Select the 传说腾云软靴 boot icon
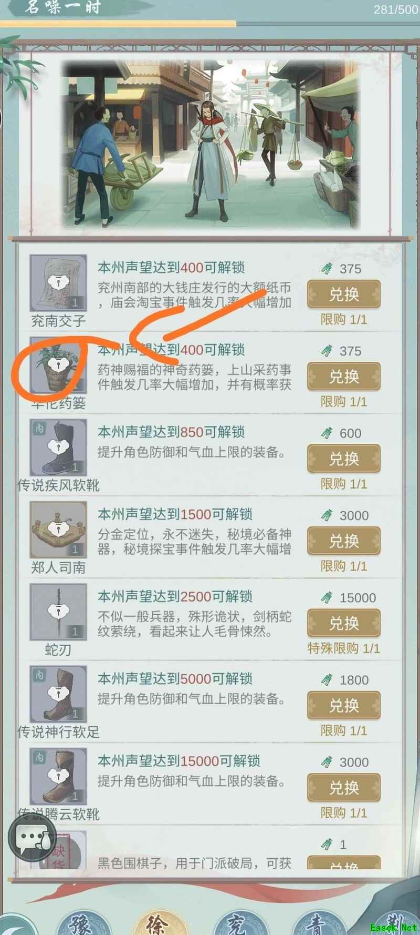This screenshot has width=420, height=935. click(58, 777)
